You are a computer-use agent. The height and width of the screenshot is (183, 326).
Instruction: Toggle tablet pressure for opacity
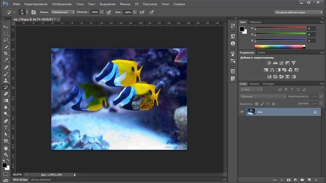(108, 12)
